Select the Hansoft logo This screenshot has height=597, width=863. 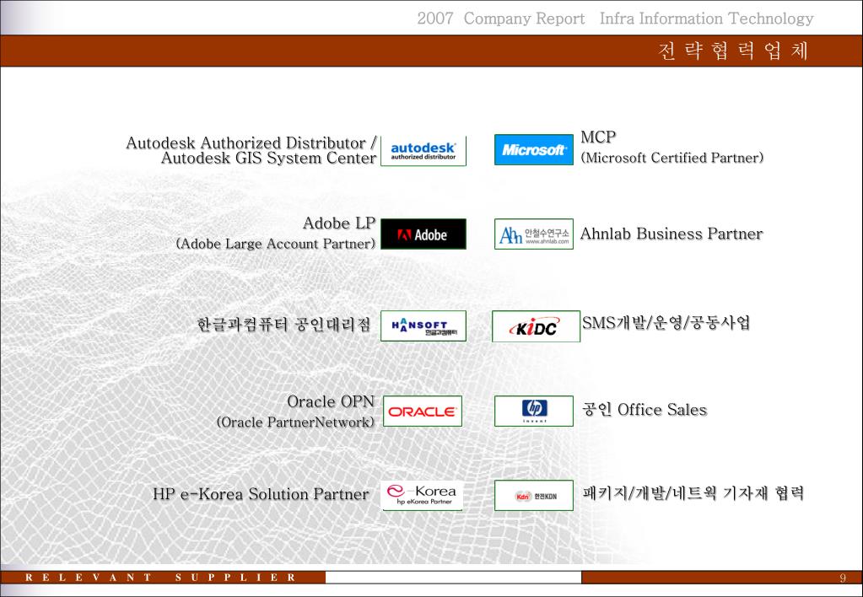coord(423,325)
